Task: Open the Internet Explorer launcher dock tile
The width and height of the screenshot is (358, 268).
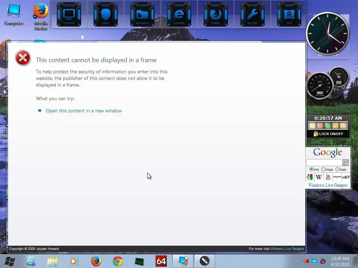Action: 179,14
